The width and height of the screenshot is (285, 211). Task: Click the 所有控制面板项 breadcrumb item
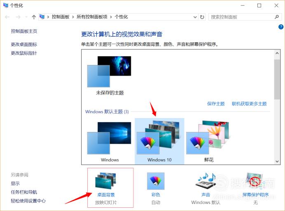92,17
